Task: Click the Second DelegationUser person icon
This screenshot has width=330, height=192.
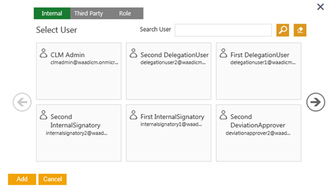Action: point(133,54)
